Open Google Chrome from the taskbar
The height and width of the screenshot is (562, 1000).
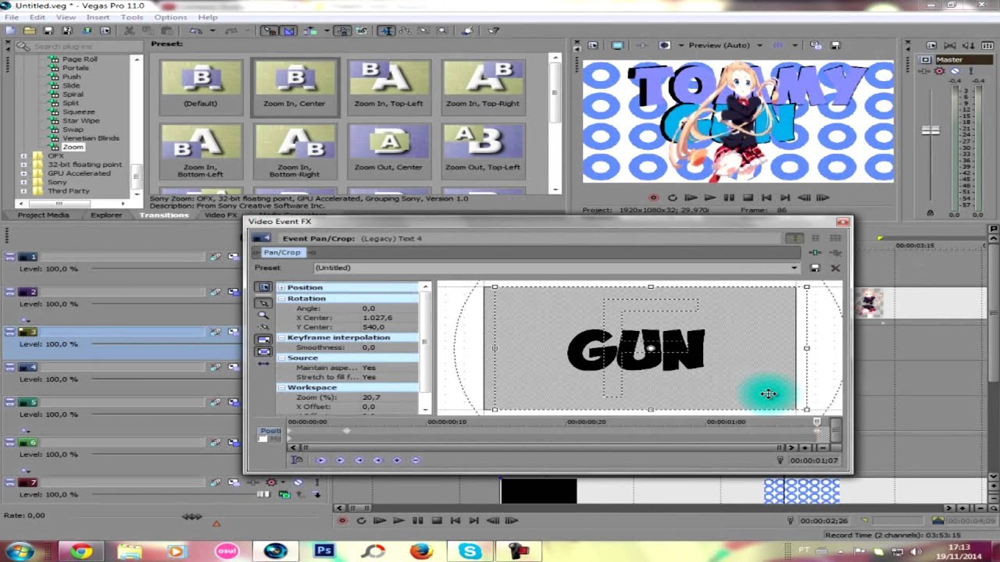(80, 551)
